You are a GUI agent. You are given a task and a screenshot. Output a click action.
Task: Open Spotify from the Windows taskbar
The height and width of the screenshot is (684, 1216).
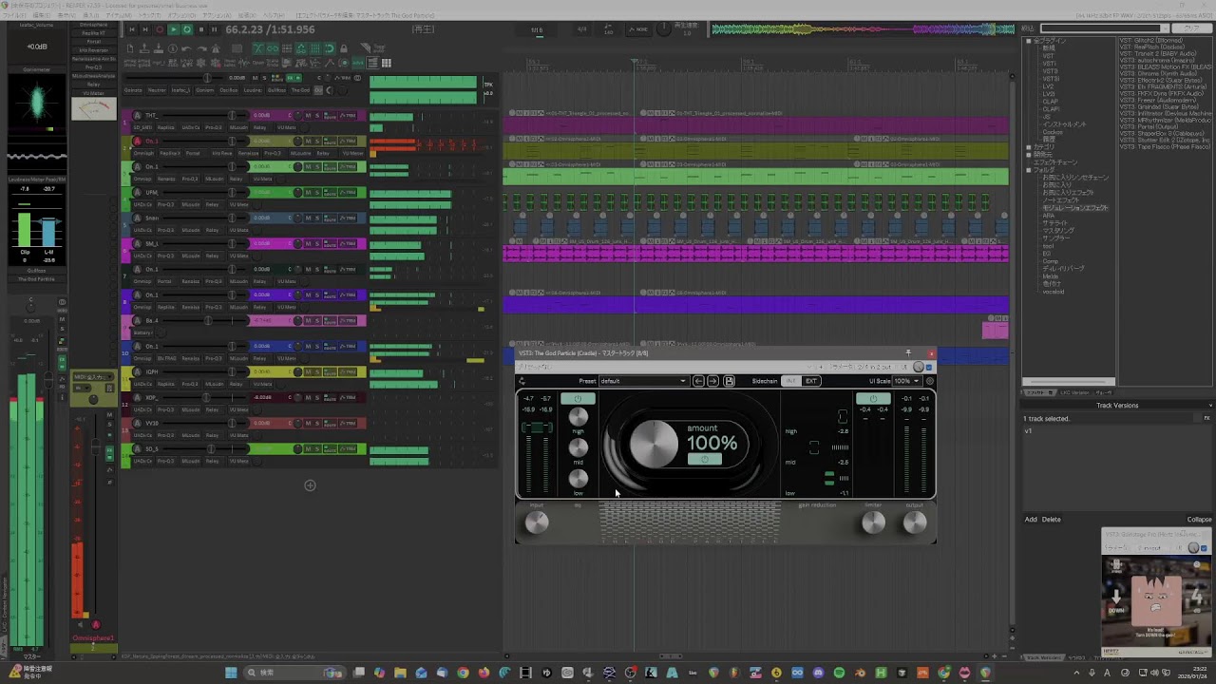[x=838, y=673]
